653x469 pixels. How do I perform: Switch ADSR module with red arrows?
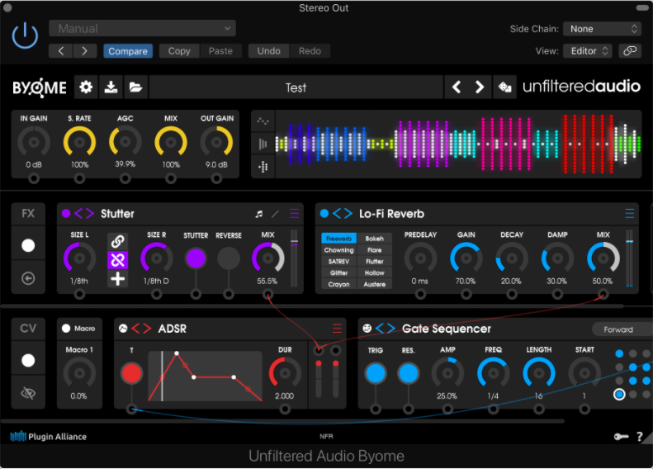click(x=142, y=328)
